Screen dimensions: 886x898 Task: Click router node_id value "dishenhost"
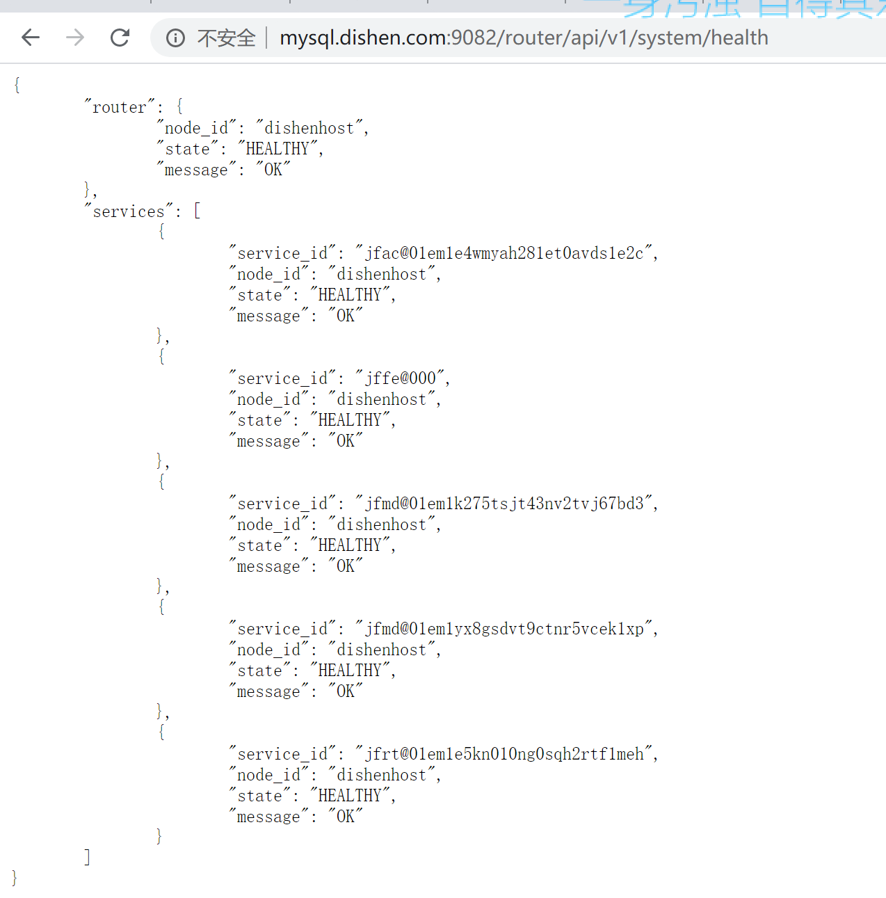point(309,128)
